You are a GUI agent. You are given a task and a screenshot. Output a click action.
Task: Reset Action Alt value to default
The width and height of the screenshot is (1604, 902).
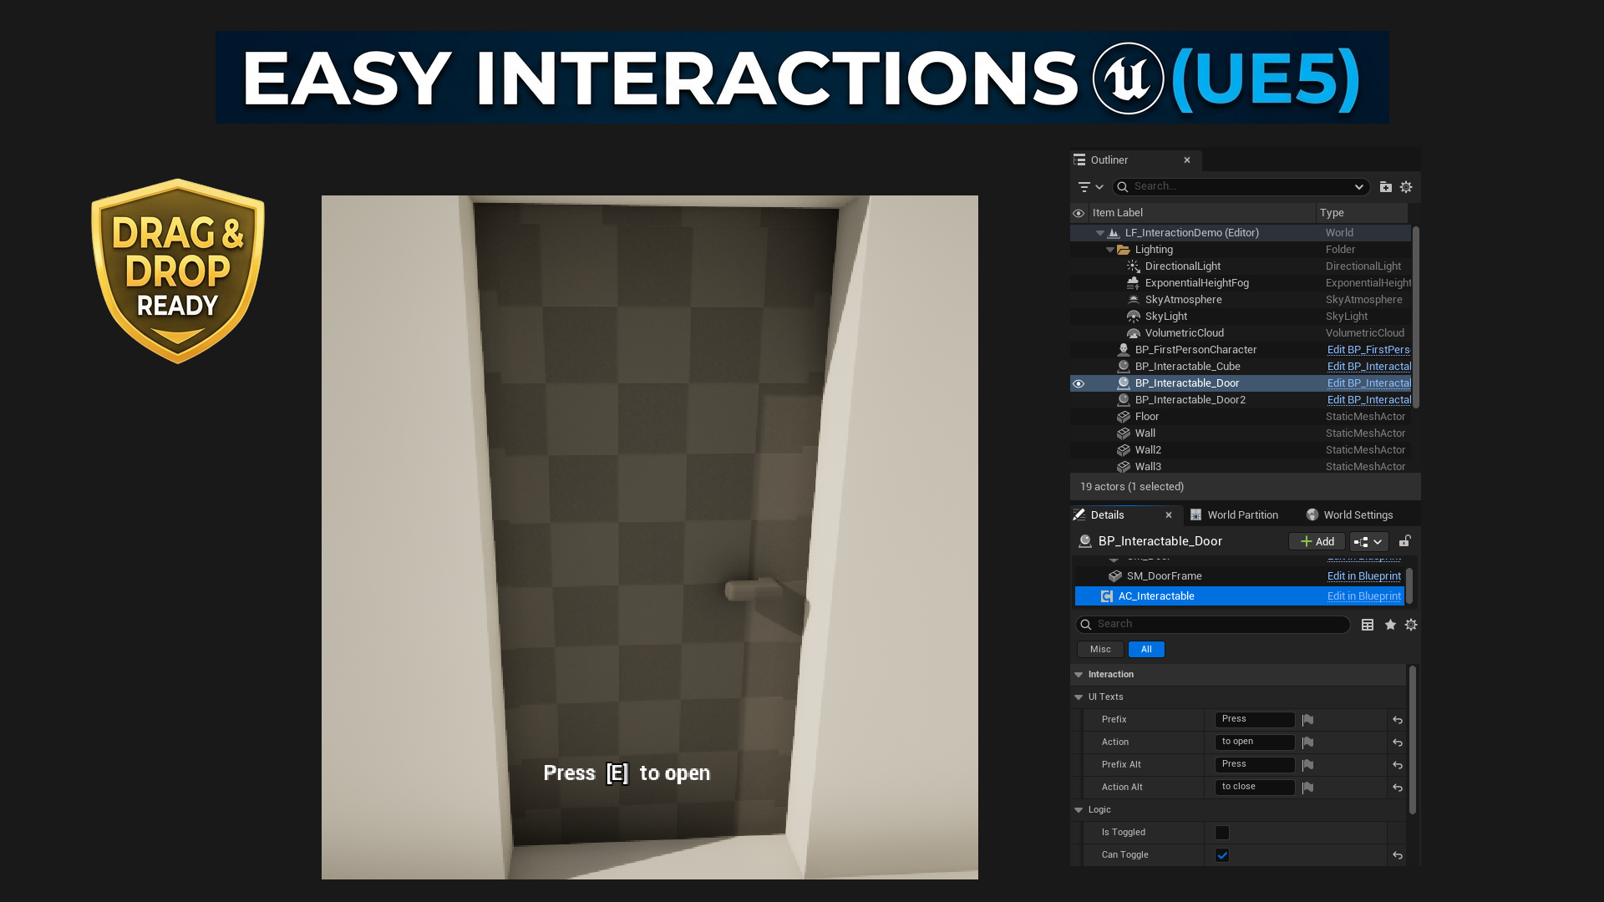tap(1398, 788)
